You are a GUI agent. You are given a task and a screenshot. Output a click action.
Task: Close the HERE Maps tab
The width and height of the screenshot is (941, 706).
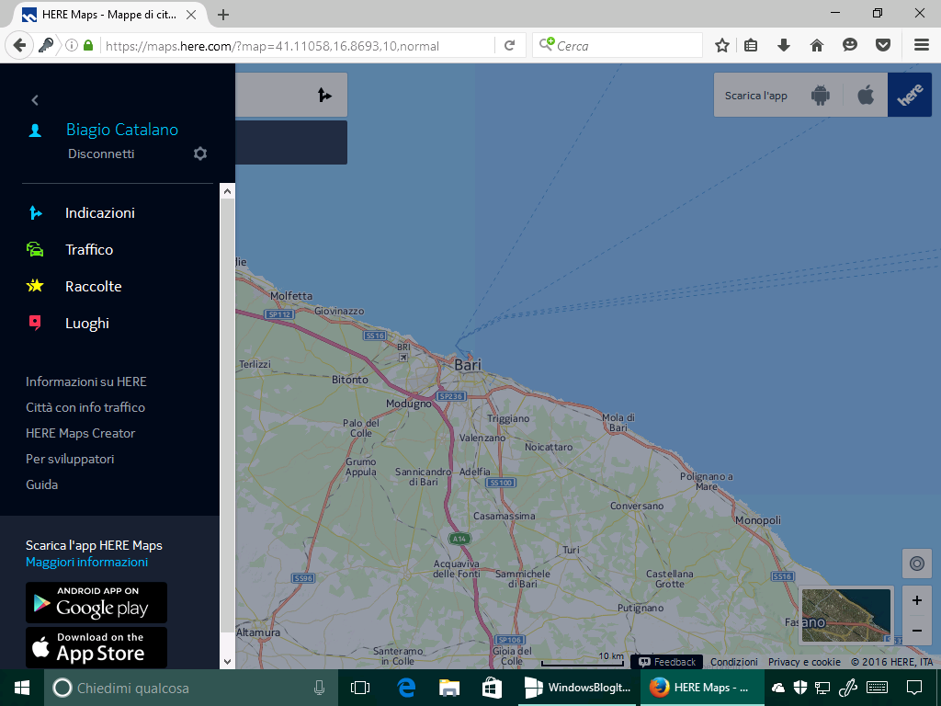(x=191, y=15)
